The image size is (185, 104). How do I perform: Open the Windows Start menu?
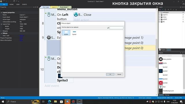(3, 101)
